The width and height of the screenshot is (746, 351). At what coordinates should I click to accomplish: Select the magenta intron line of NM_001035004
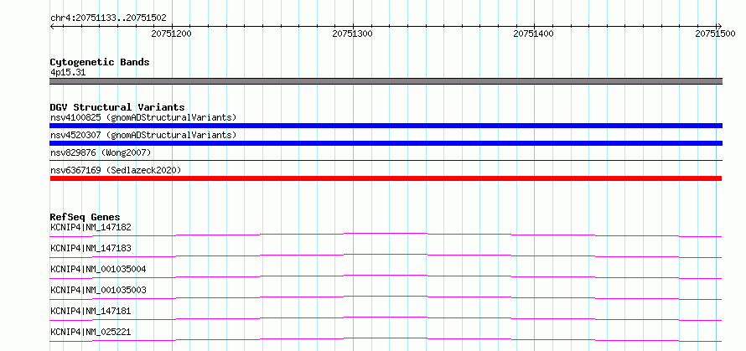(386, 276)
